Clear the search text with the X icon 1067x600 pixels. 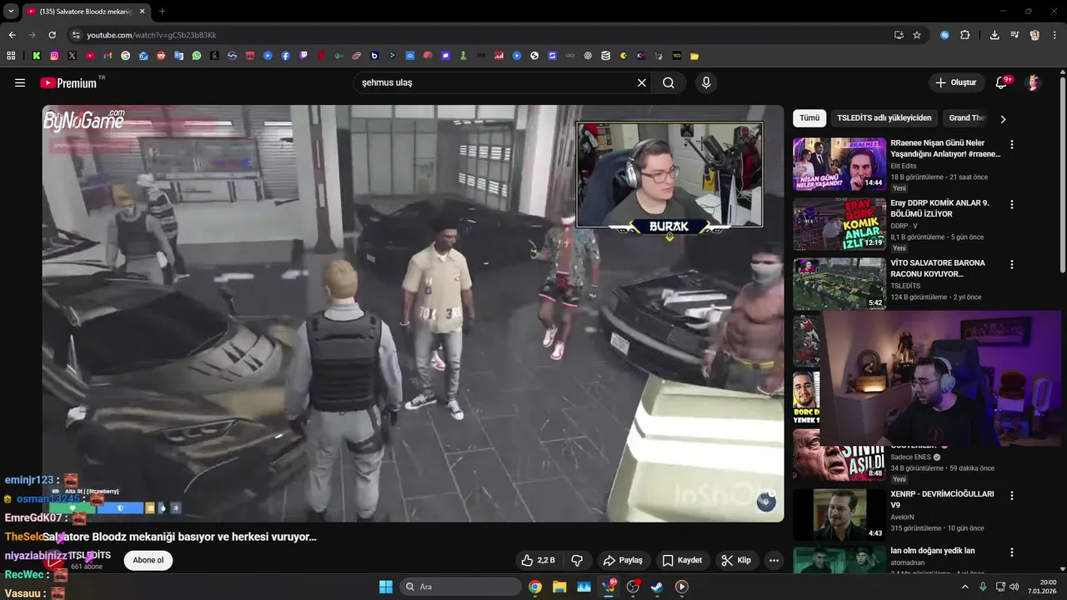tap(642, 82)
